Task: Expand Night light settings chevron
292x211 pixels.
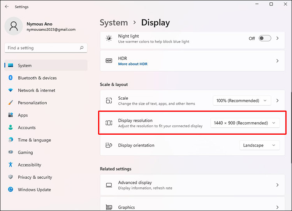Action: click(278, 38)
